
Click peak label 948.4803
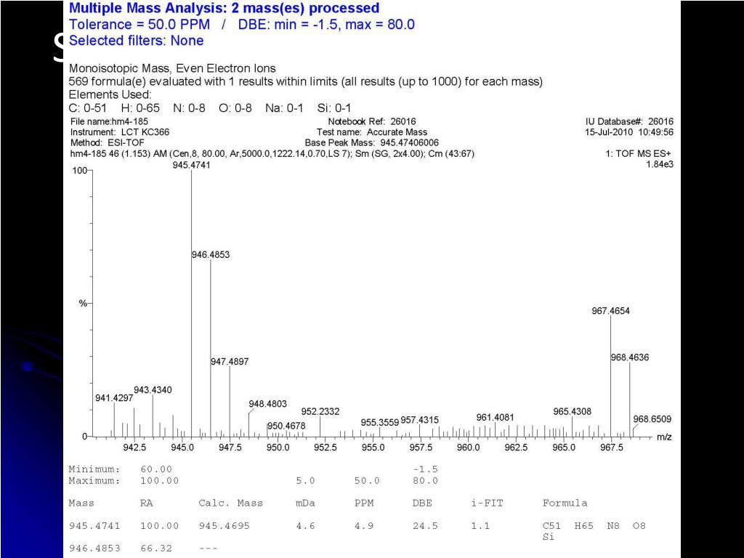click(267, 404)
